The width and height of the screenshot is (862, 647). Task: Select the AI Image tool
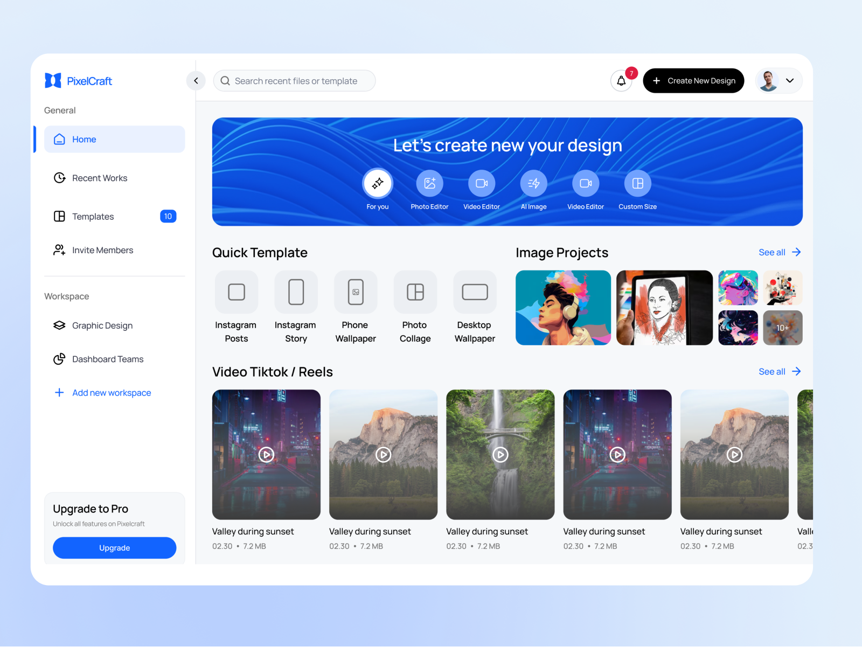click(x=533, y=183)
